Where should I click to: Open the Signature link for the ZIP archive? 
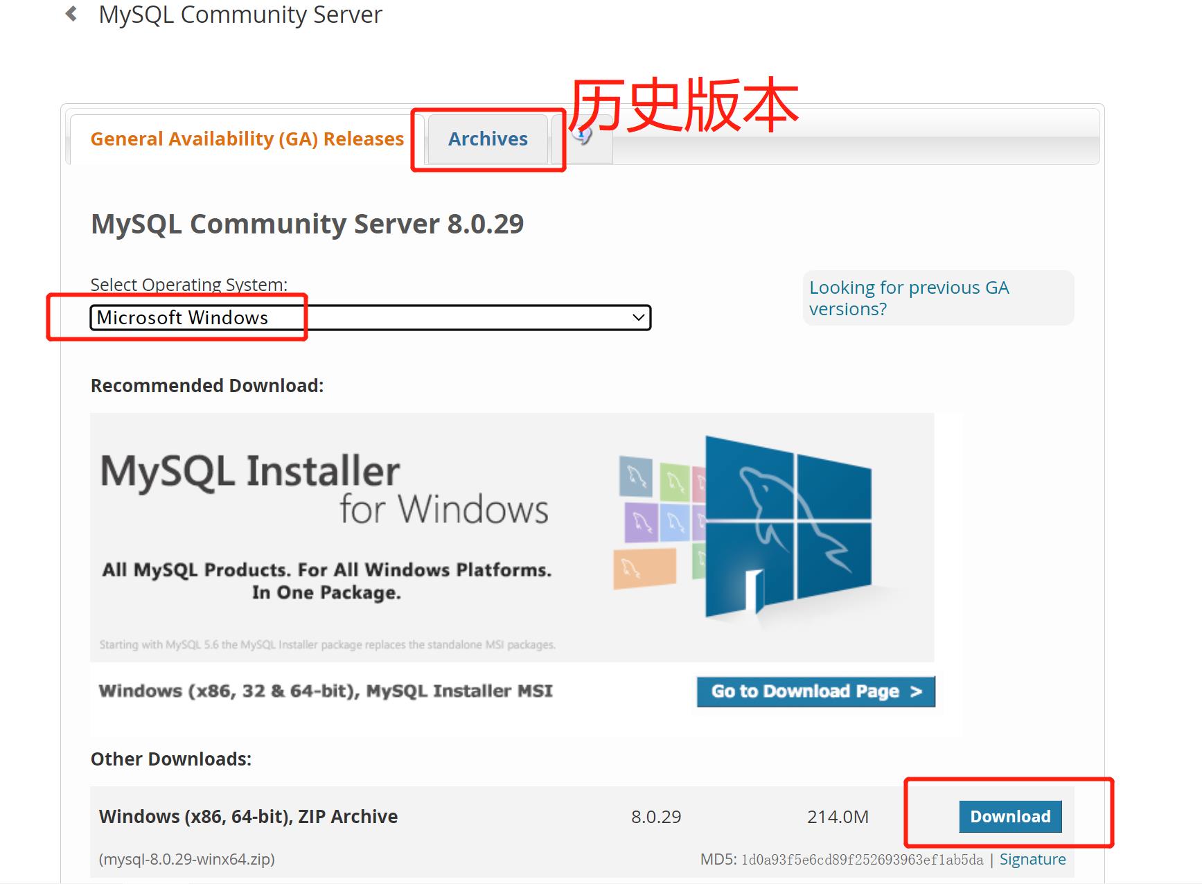coord(1032,859)
